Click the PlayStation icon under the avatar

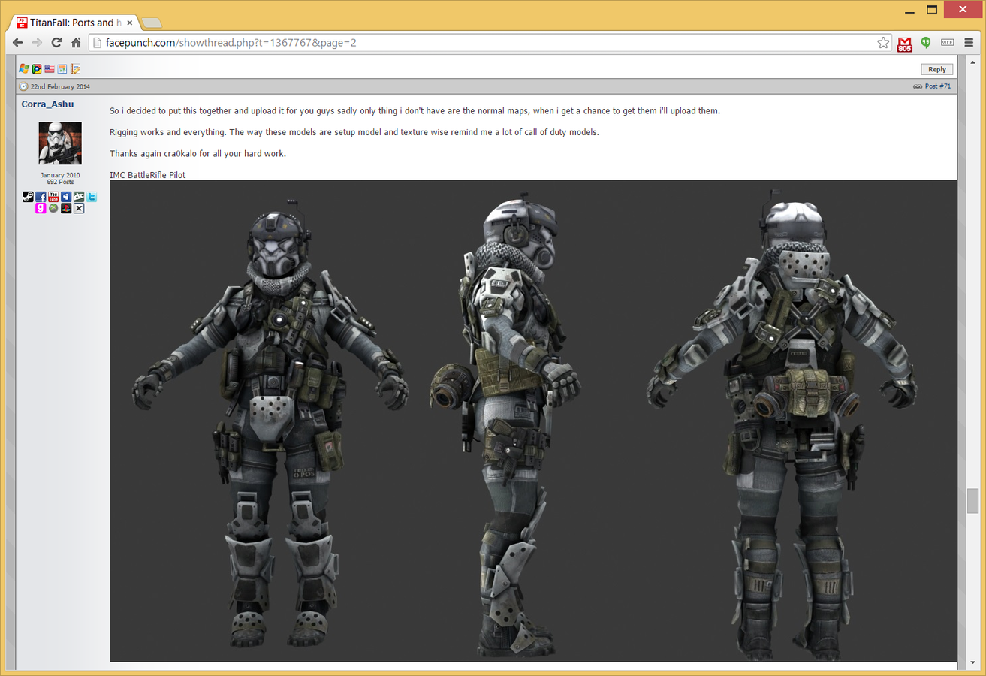click(66, 208)
